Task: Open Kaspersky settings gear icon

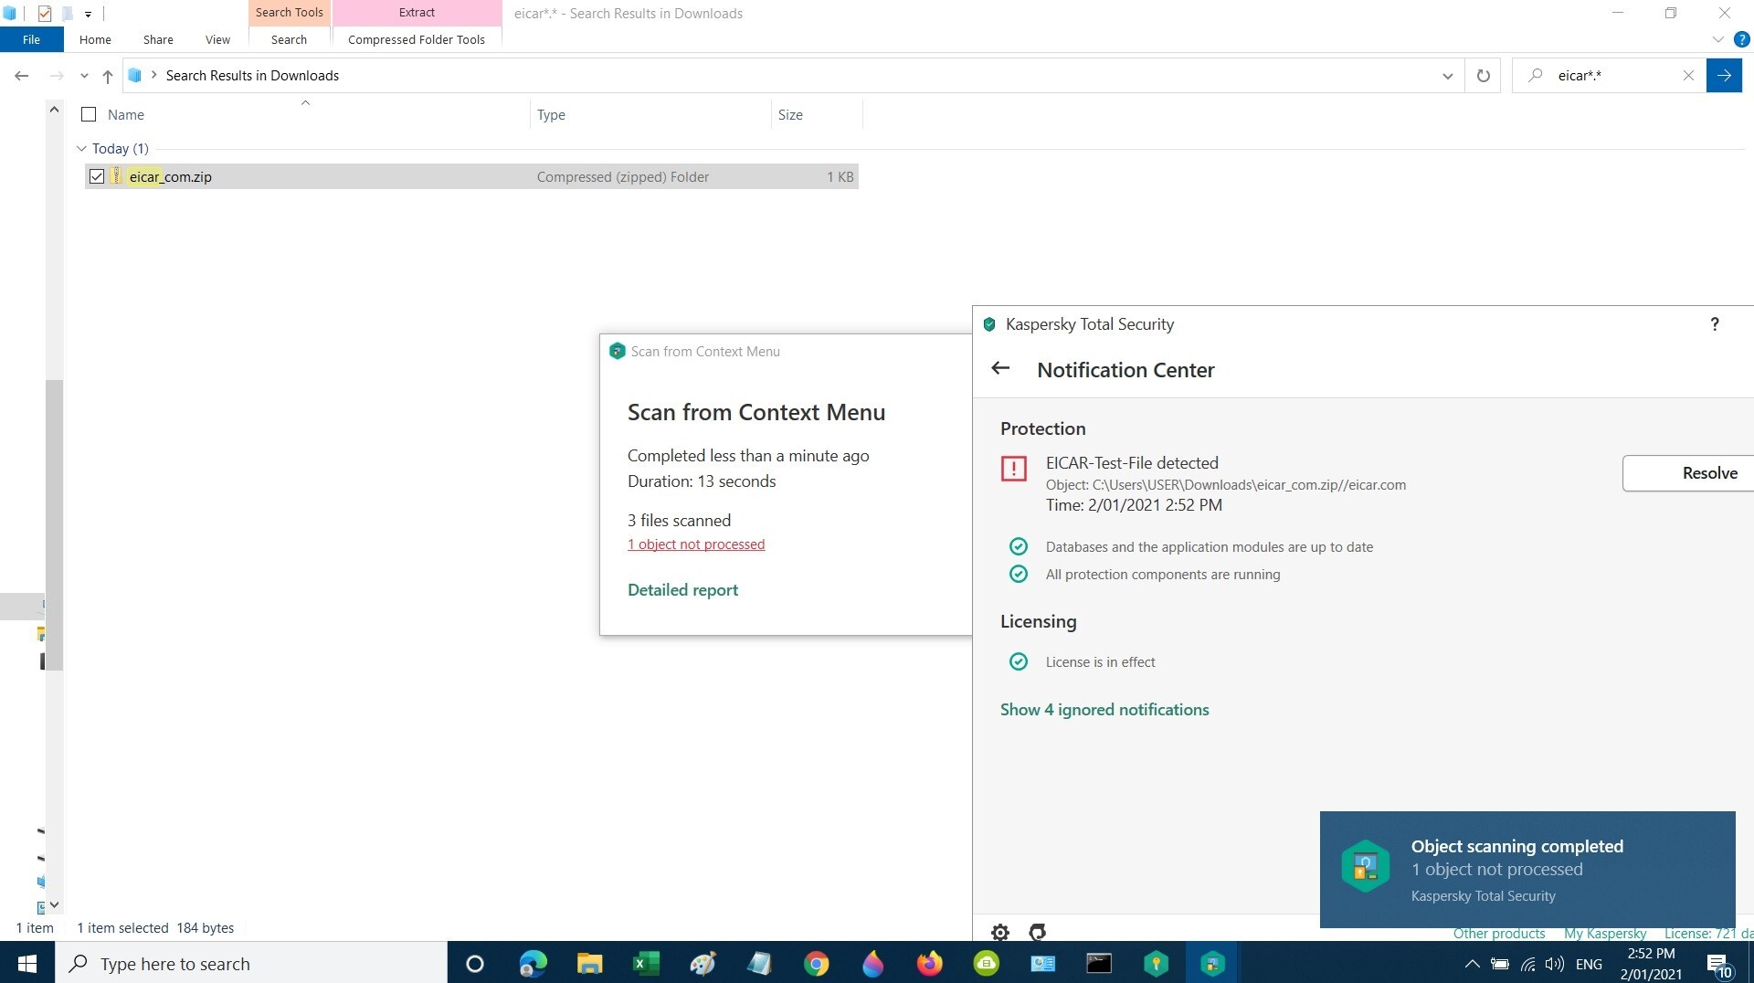Action: click(1000, 932)
